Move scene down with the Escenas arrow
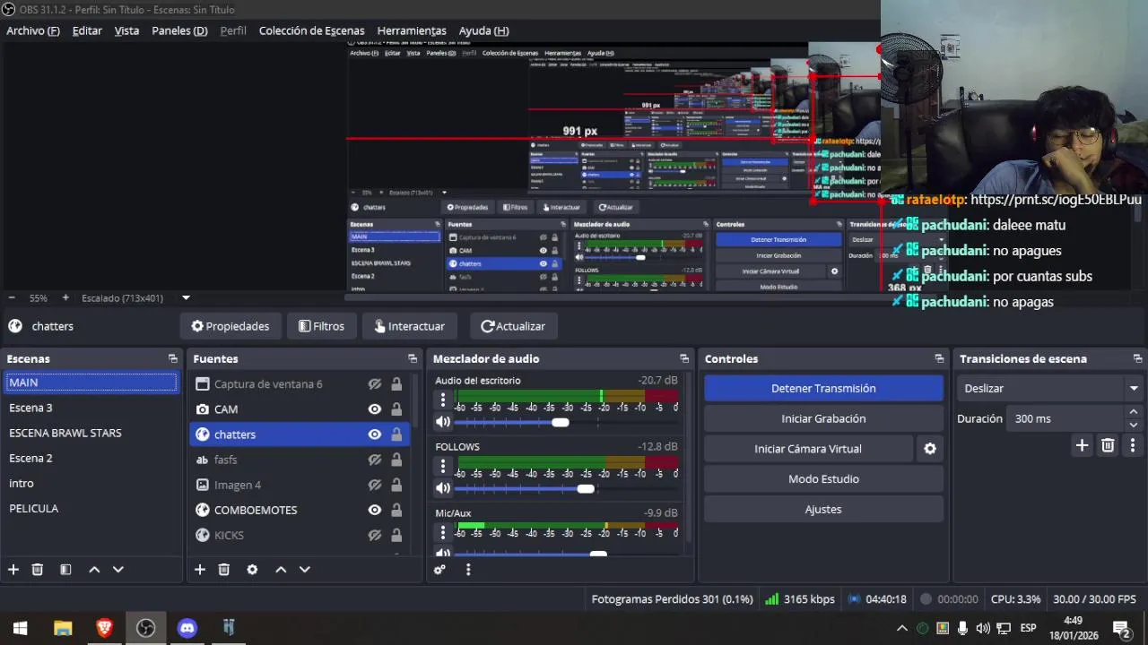This screenshot has height=645, width=1148. [117, 569]
